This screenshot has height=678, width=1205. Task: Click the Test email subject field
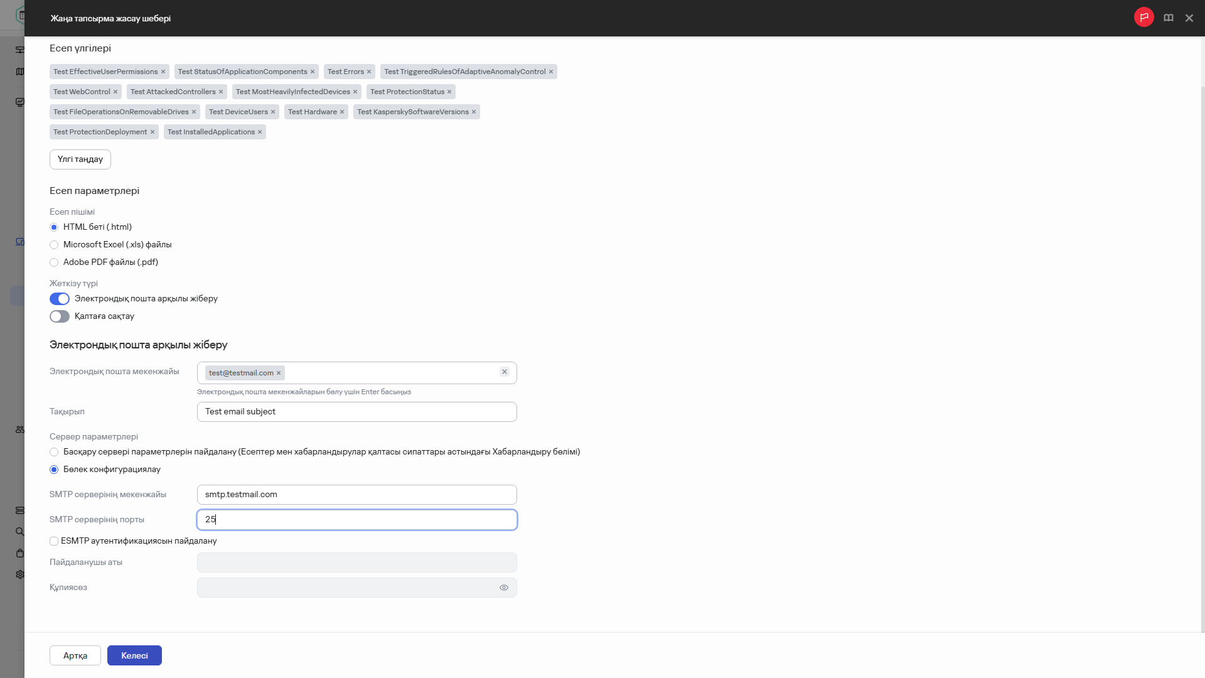pyautogui.click(x=356, y=412)
